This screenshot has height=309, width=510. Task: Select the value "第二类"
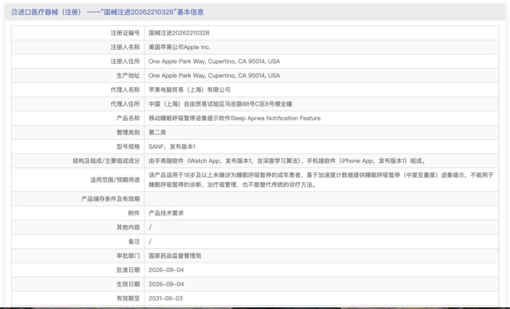click(157, 132)
